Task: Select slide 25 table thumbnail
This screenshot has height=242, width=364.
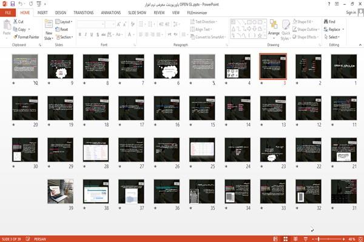Action: point(202,150)
